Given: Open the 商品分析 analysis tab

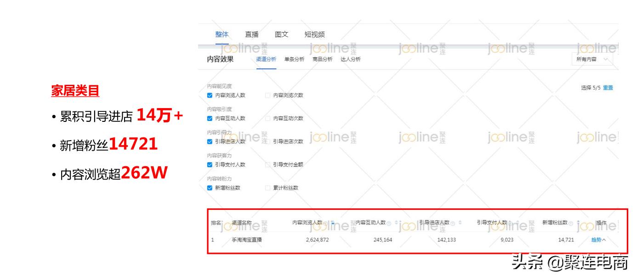Looking at the screenshot, I should (322, 59).
